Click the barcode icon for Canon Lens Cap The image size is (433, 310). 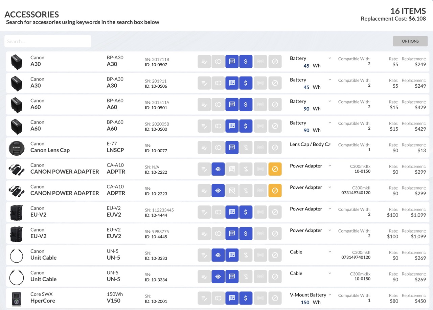coord(260,148)
